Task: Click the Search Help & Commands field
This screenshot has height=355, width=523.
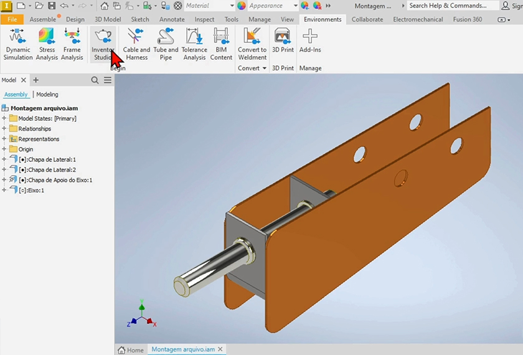Action: tap(452, 6)
